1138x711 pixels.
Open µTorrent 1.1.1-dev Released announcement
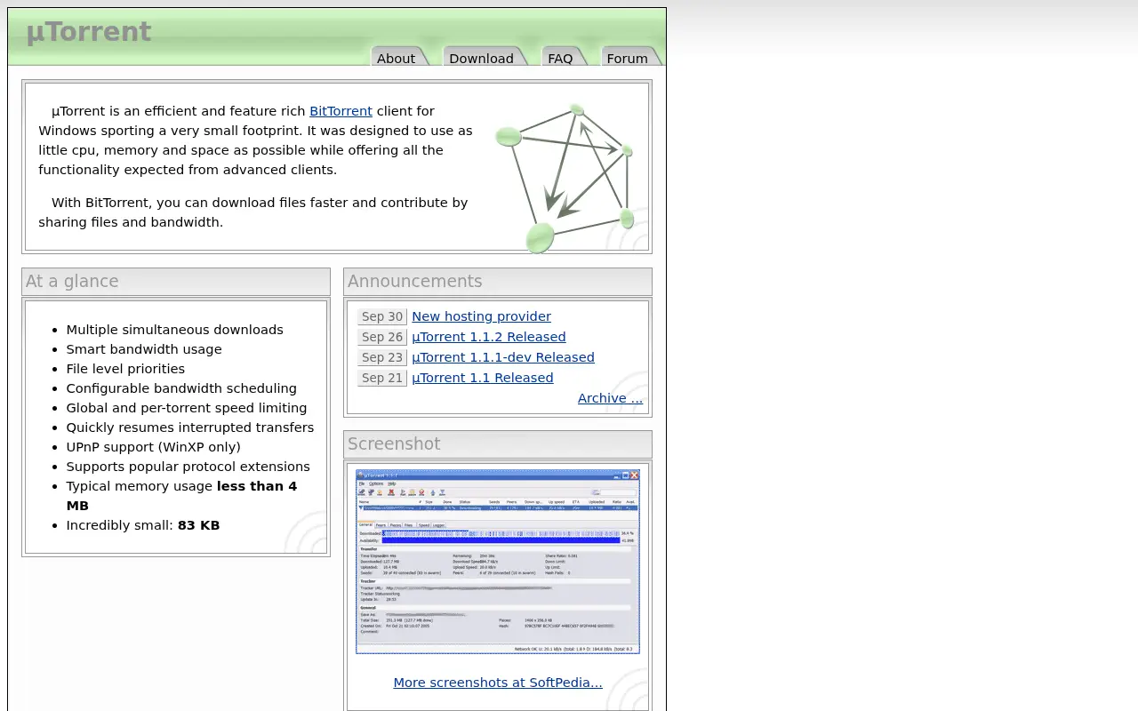coord(503,357)
